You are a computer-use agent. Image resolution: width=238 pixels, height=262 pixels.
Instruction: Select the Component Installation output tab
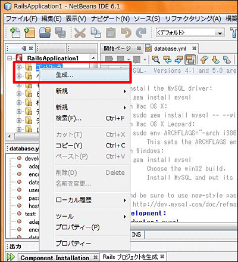tap(55, 258)
